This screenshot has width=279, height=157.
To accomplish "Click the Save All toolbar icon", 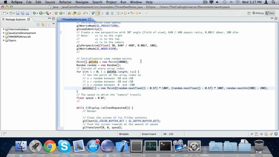I will pos(23,13).
